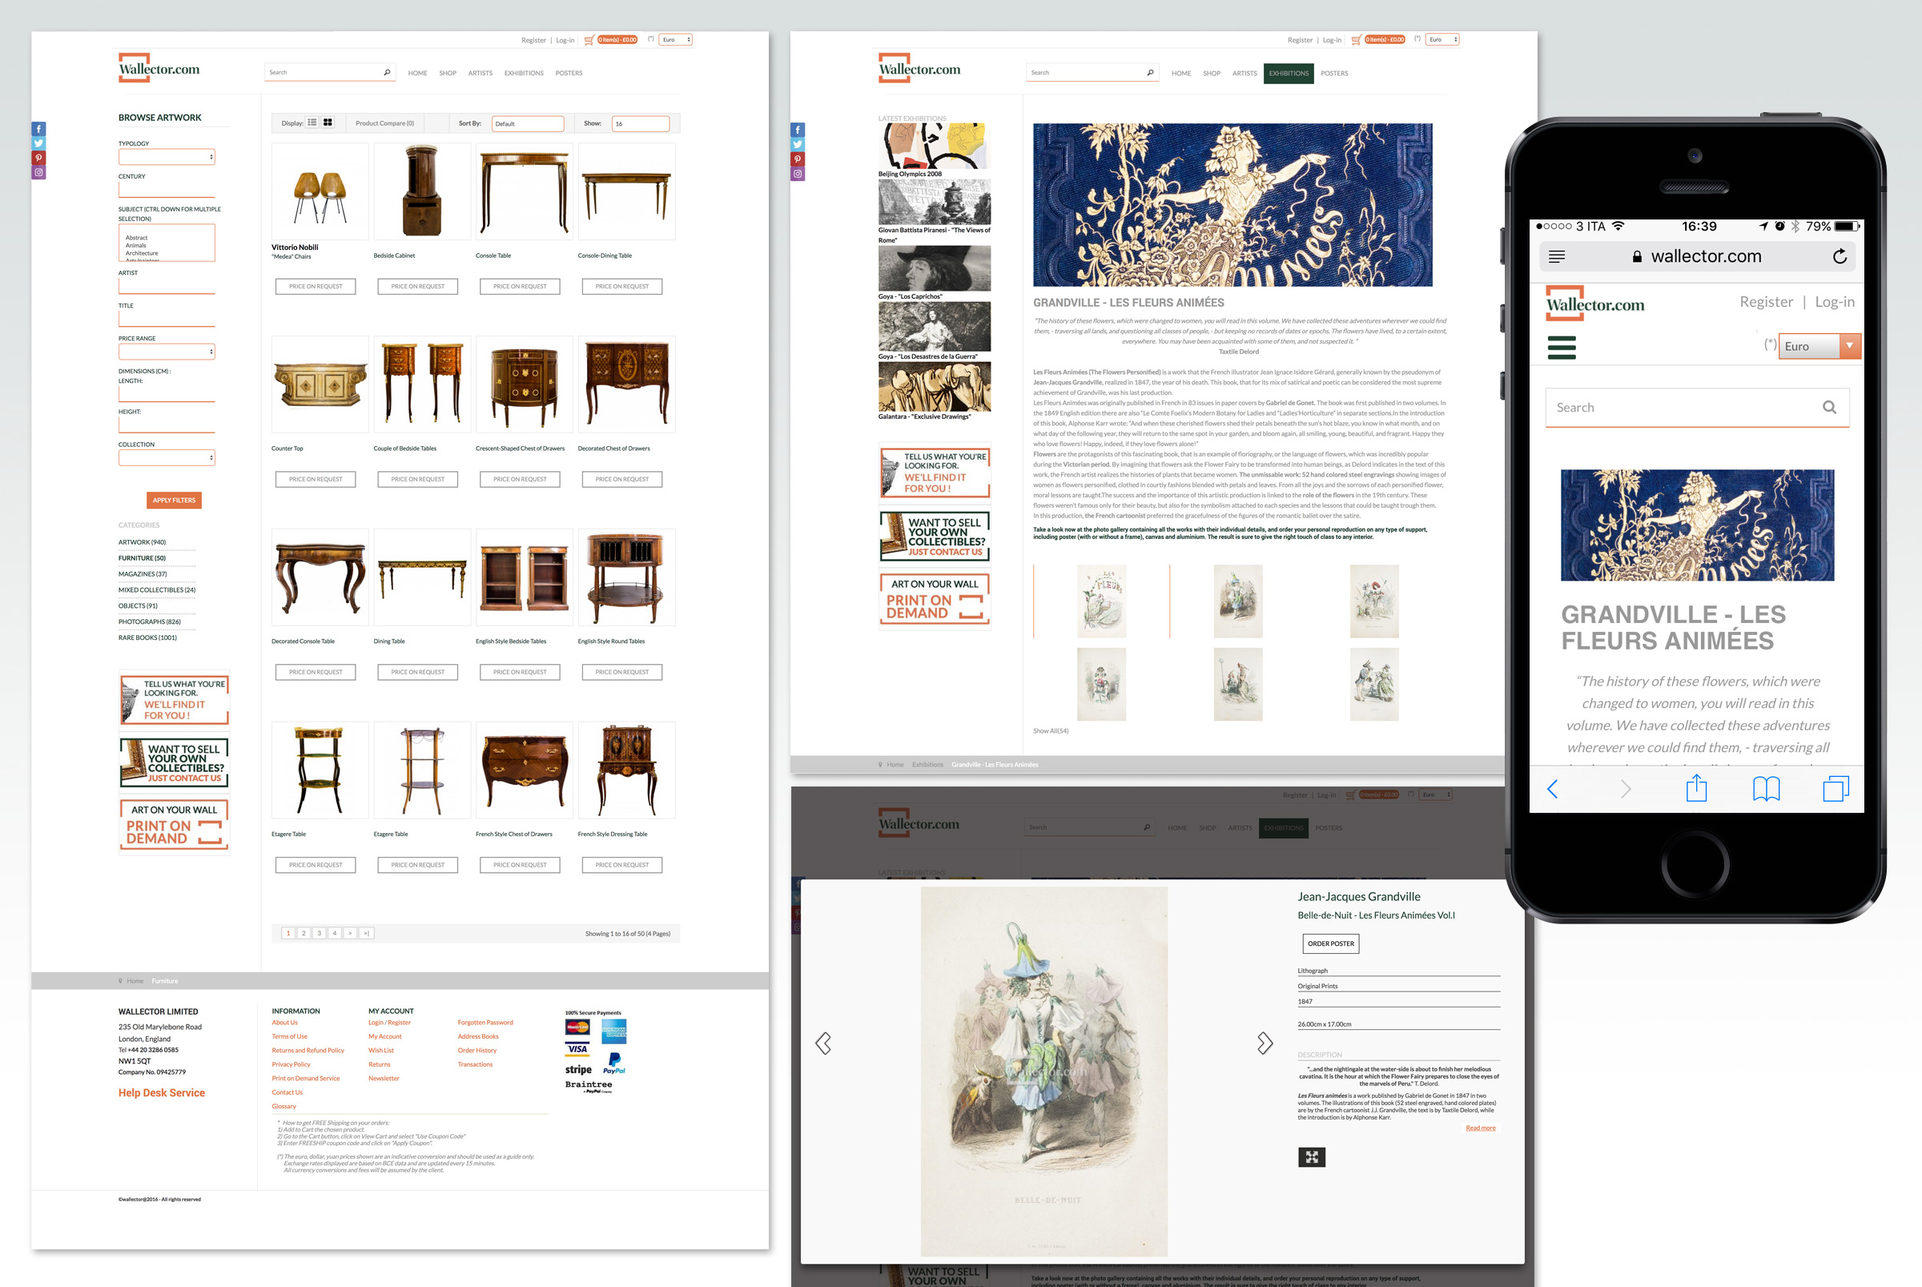
Task: Click Instagram icon beside the furniture shop page
Action: coord(38,172)
